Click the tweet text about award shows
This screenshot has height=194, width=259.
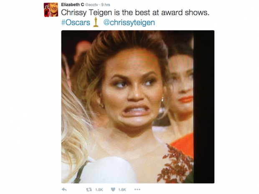tap(135, 13)
